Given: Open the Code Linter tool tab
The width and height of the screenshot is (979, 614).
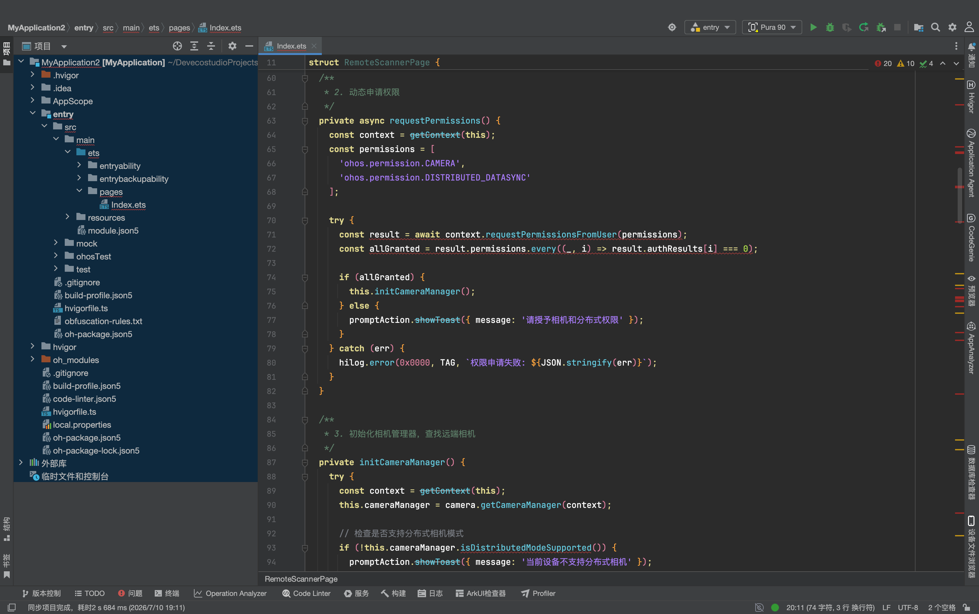Looking at the screenshot, I should [306, 593].
